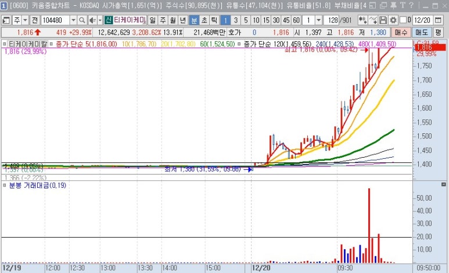The image size is (449, 273).
Task: Click the window layout icon in title bar
Action: pyautogui.click(x=372, y=5)
